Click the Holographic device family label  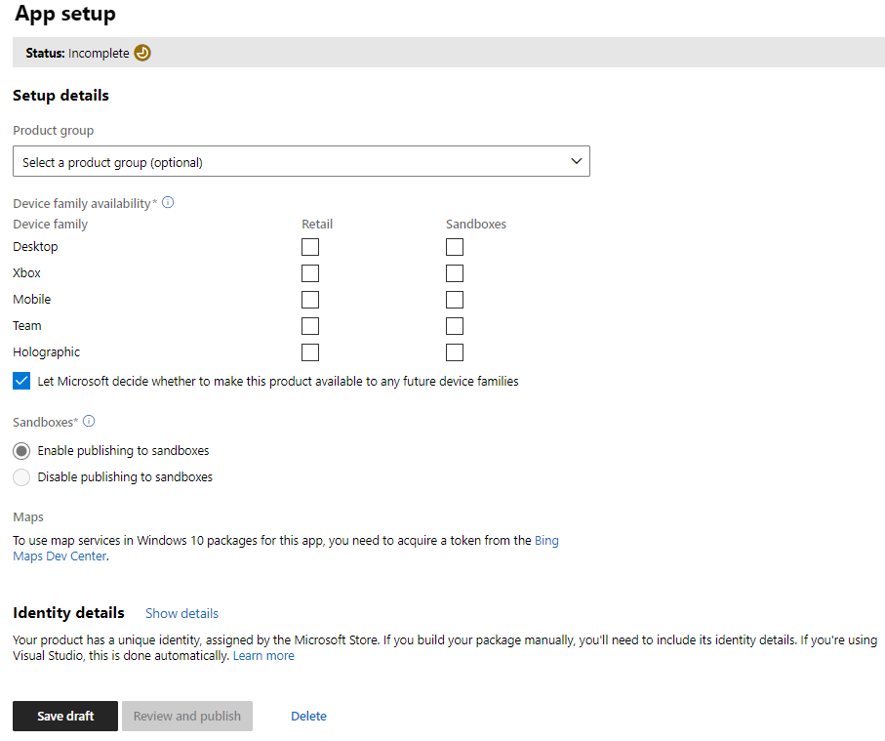coord(46,352)
